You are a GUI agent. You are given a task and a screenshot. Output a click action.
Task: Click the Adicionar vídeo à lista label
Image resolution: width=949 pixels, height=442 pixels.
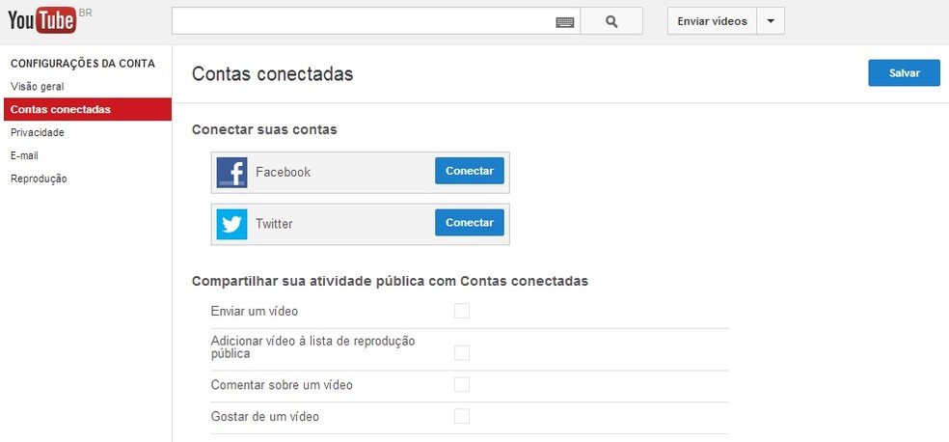pos(312,346)
